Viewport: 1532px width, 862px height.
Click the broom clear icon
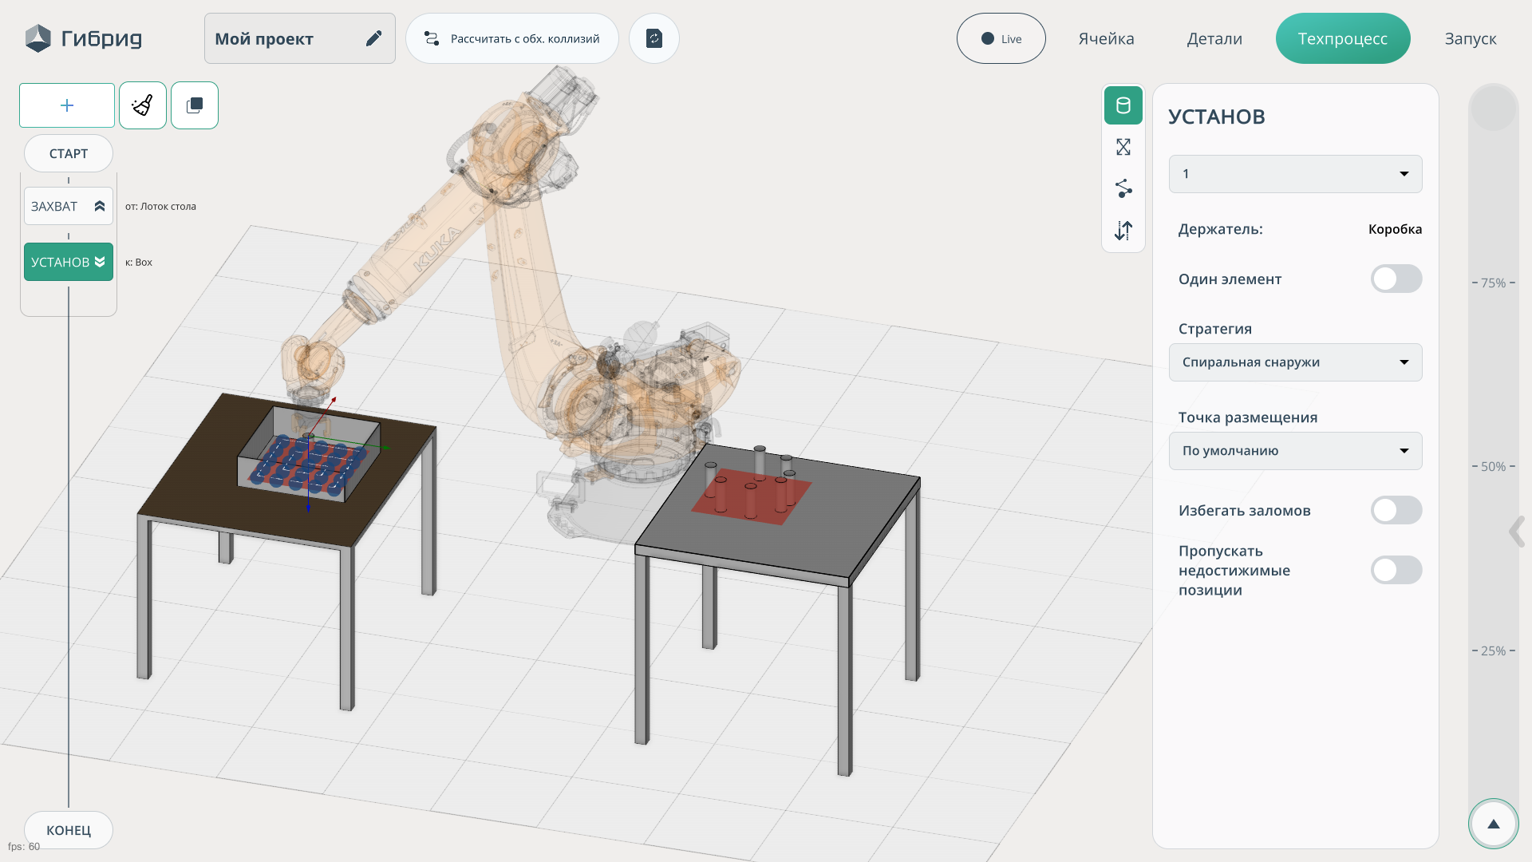tap(143, 105)
